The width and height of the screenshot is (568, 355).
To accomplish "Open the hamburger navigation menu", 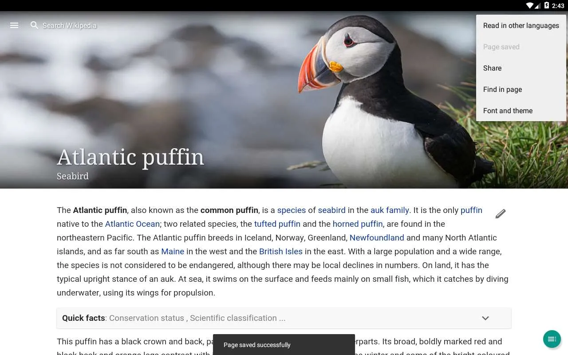I will 14,25.
